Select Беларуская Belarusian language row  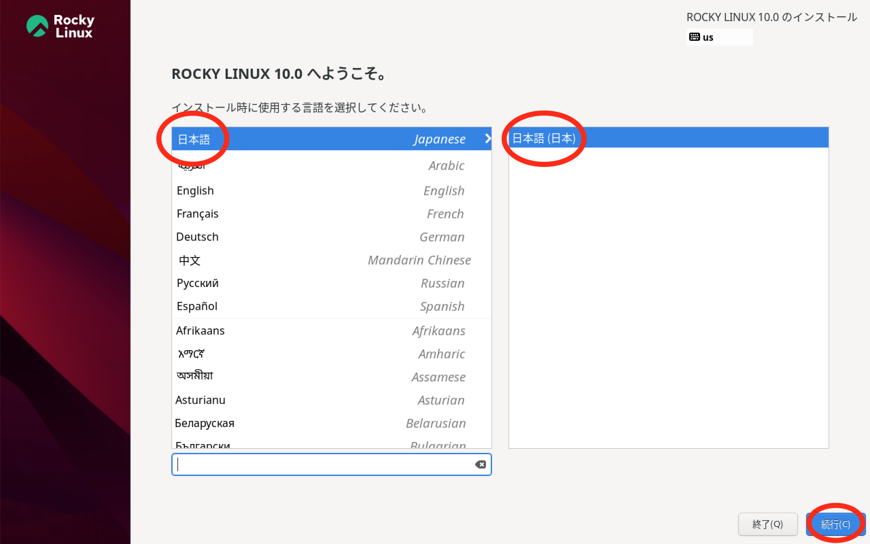coord(331,423)
